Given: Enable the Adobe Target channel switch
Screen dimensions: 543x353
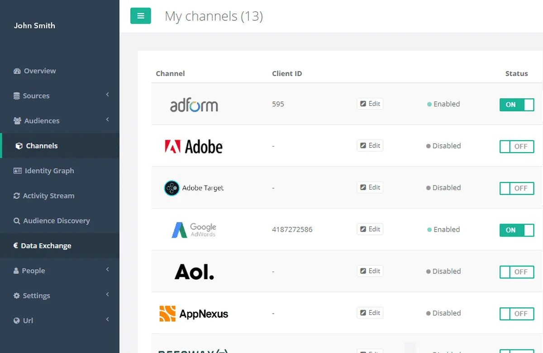Looking at the screenshot, I should click(517, 188).
